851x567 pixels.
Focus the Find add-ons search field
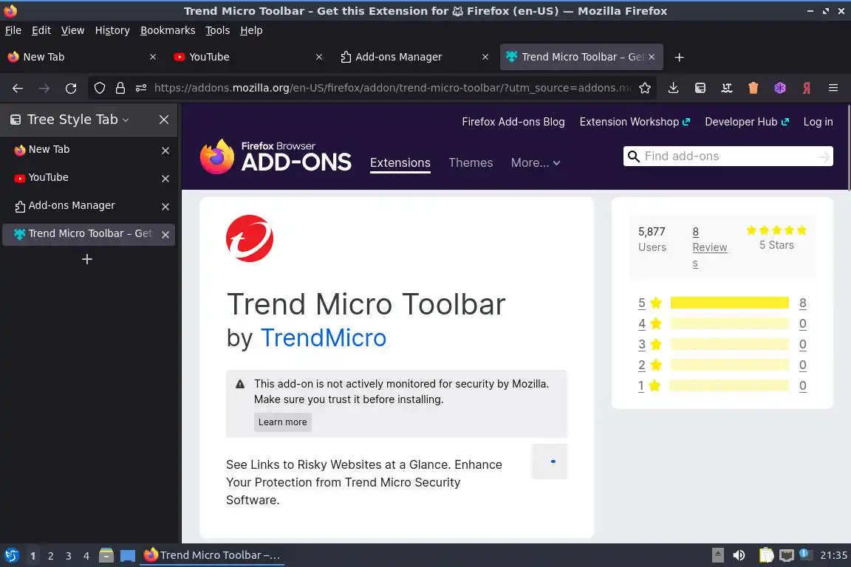click(x=728, y=157)
